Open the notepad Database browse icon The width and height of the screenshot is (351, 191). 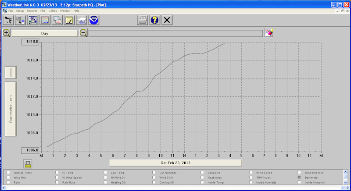click(x=69, y=20)
